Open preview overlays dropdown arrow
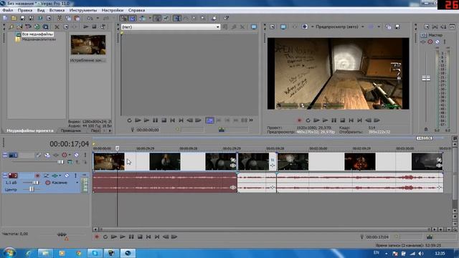This screenshot has width=459, height=258. [379, 27]
